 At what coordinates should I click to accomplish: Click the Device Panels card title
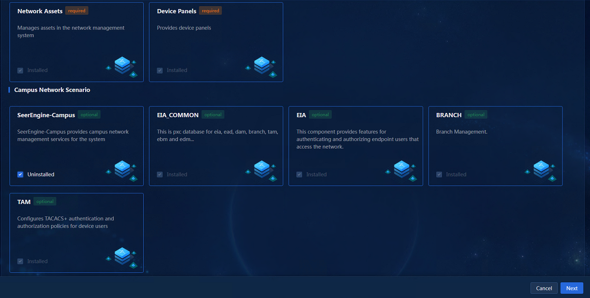[x=177, y=11]
